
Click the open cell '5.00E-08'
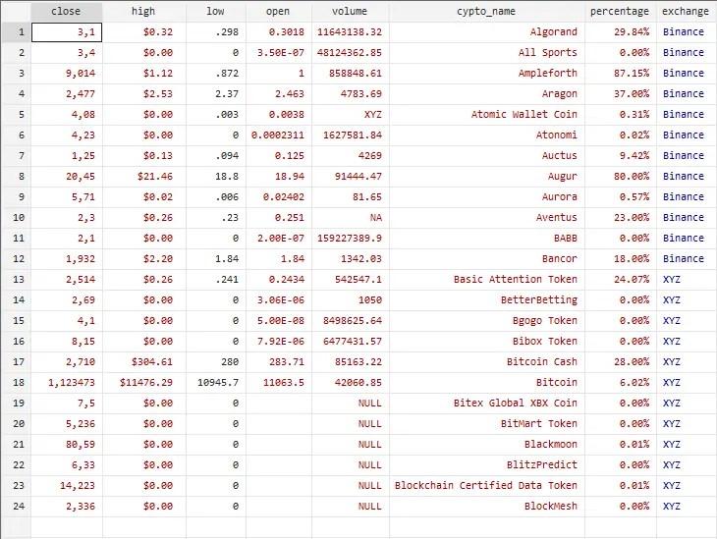tap(279, 320)
